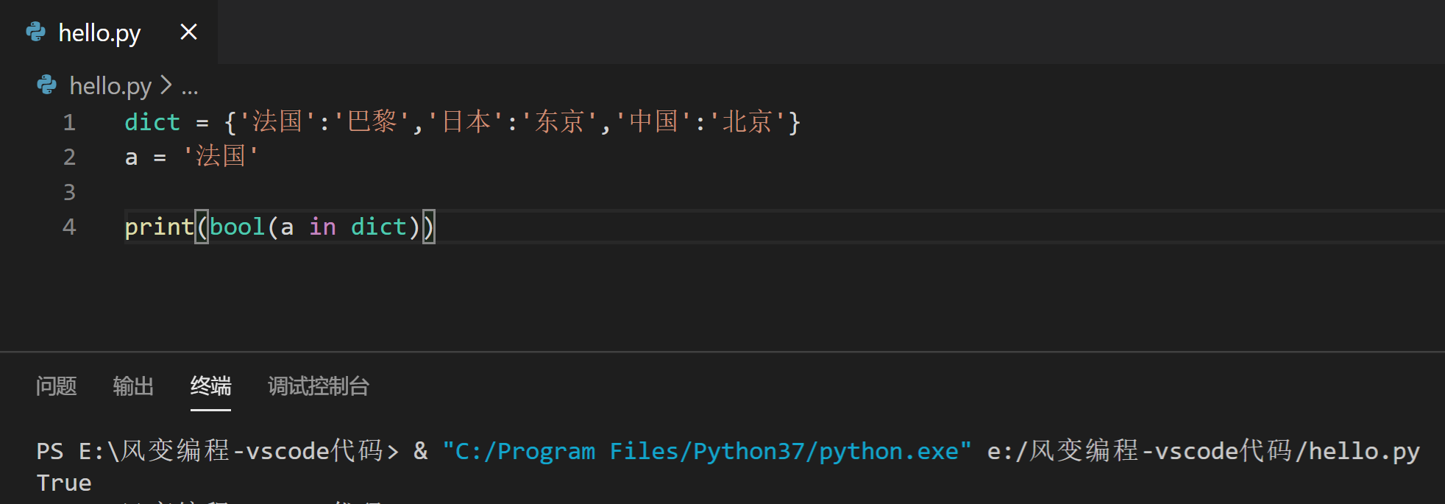Click the print keyword on line 4
The image size is (1445, 504).
point(159,227)
